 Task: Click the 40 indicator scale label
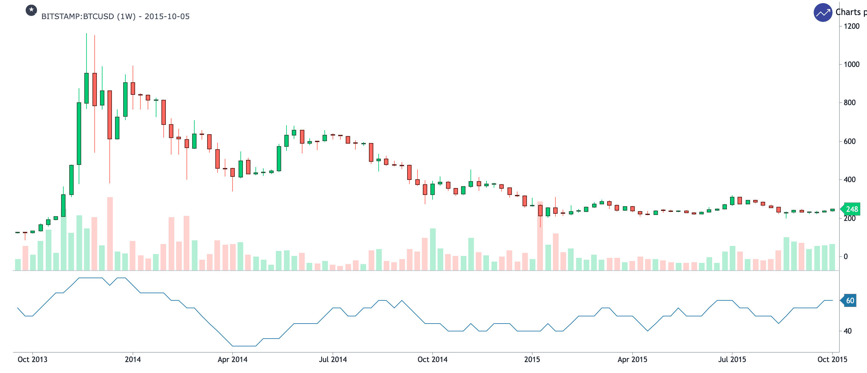point(848,331)
